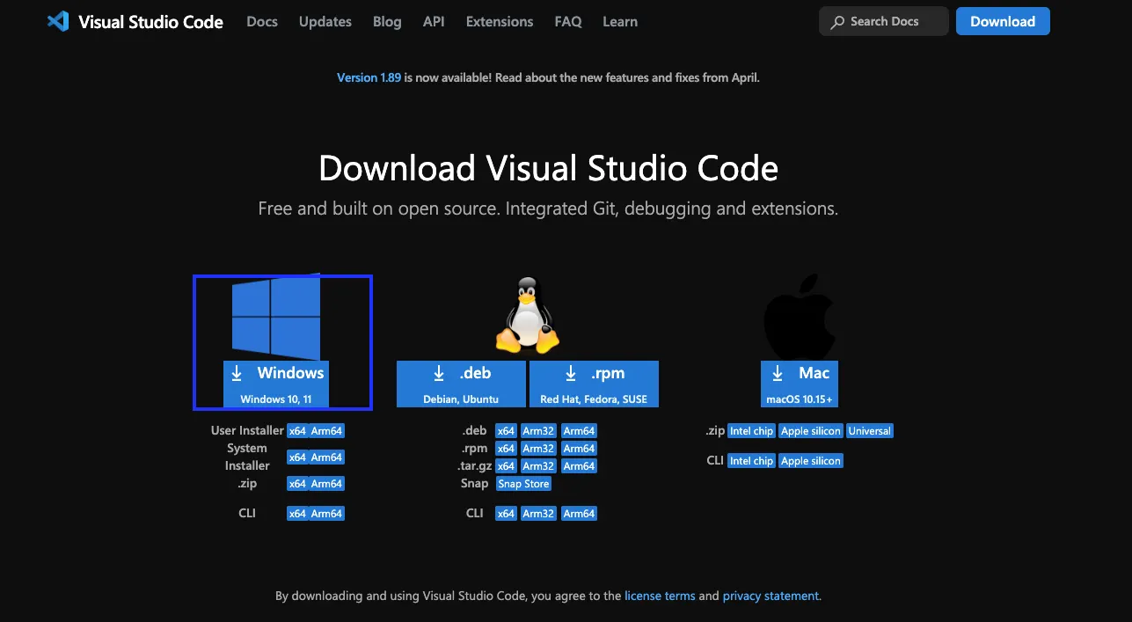Pick x64 in the Linux .rpm row
The width and height of the screenshot is (1132, 622).
[x=506, y=449]
